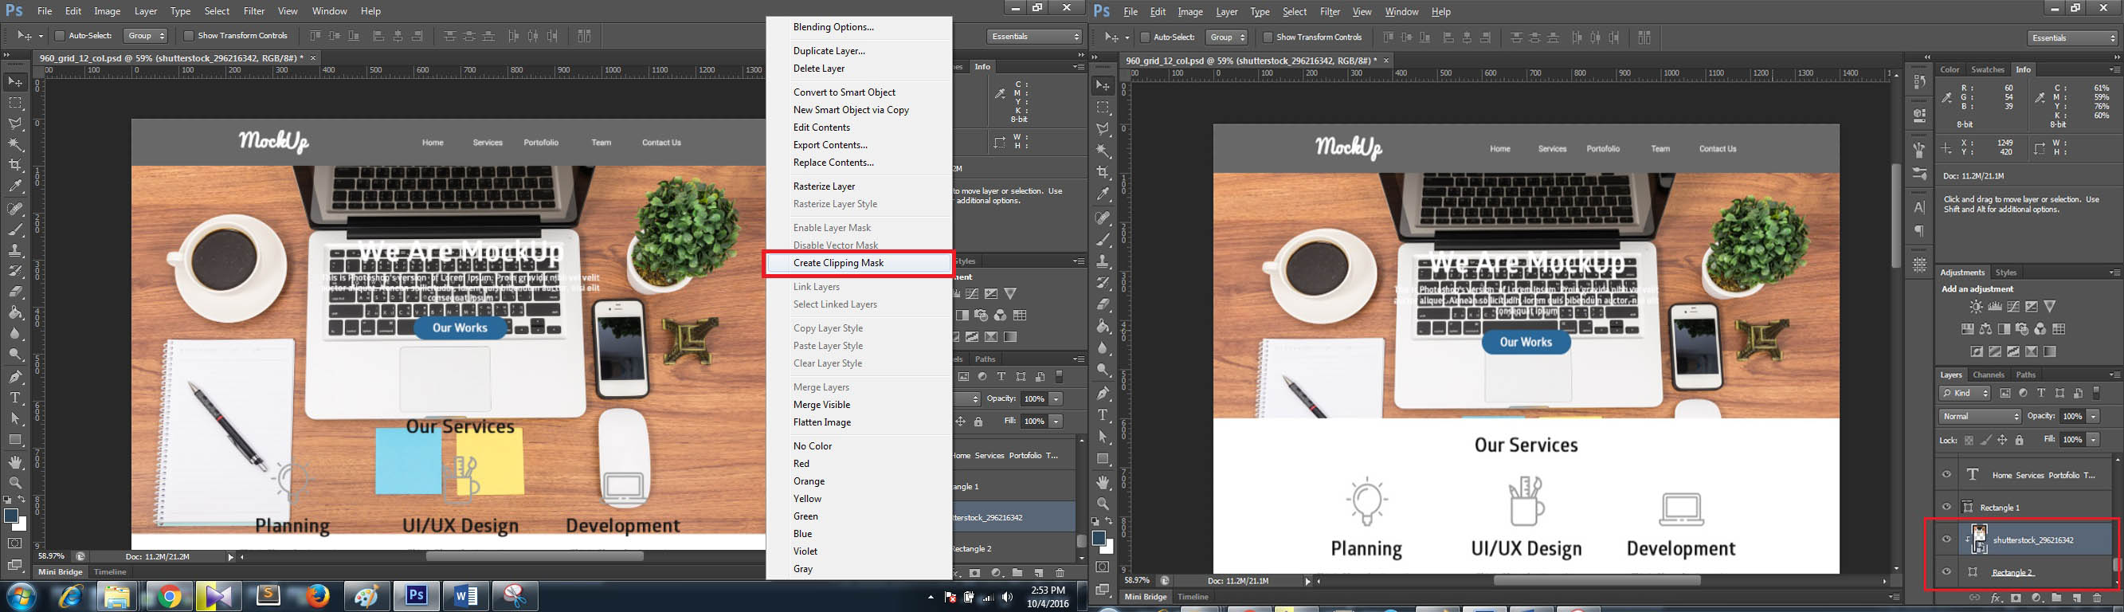Enable Show Transform Controls in the right window
The width and height of the screenshot is (2124, 612).
point(1268,37)
